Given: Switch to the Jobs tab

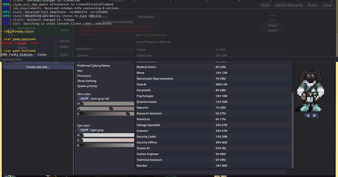Looking at the screenshot, I should (97, 49).
